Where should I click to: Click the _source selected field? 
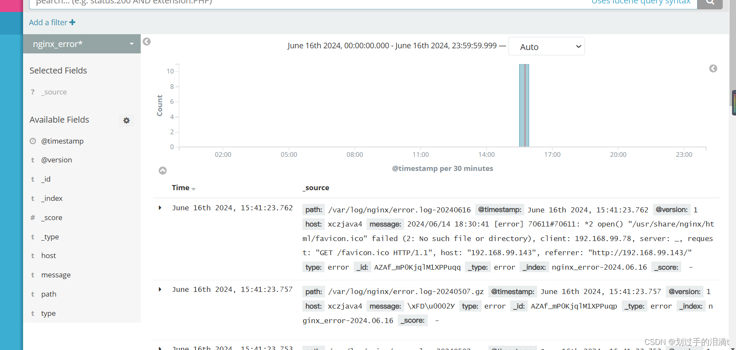[x=54, y=92]
